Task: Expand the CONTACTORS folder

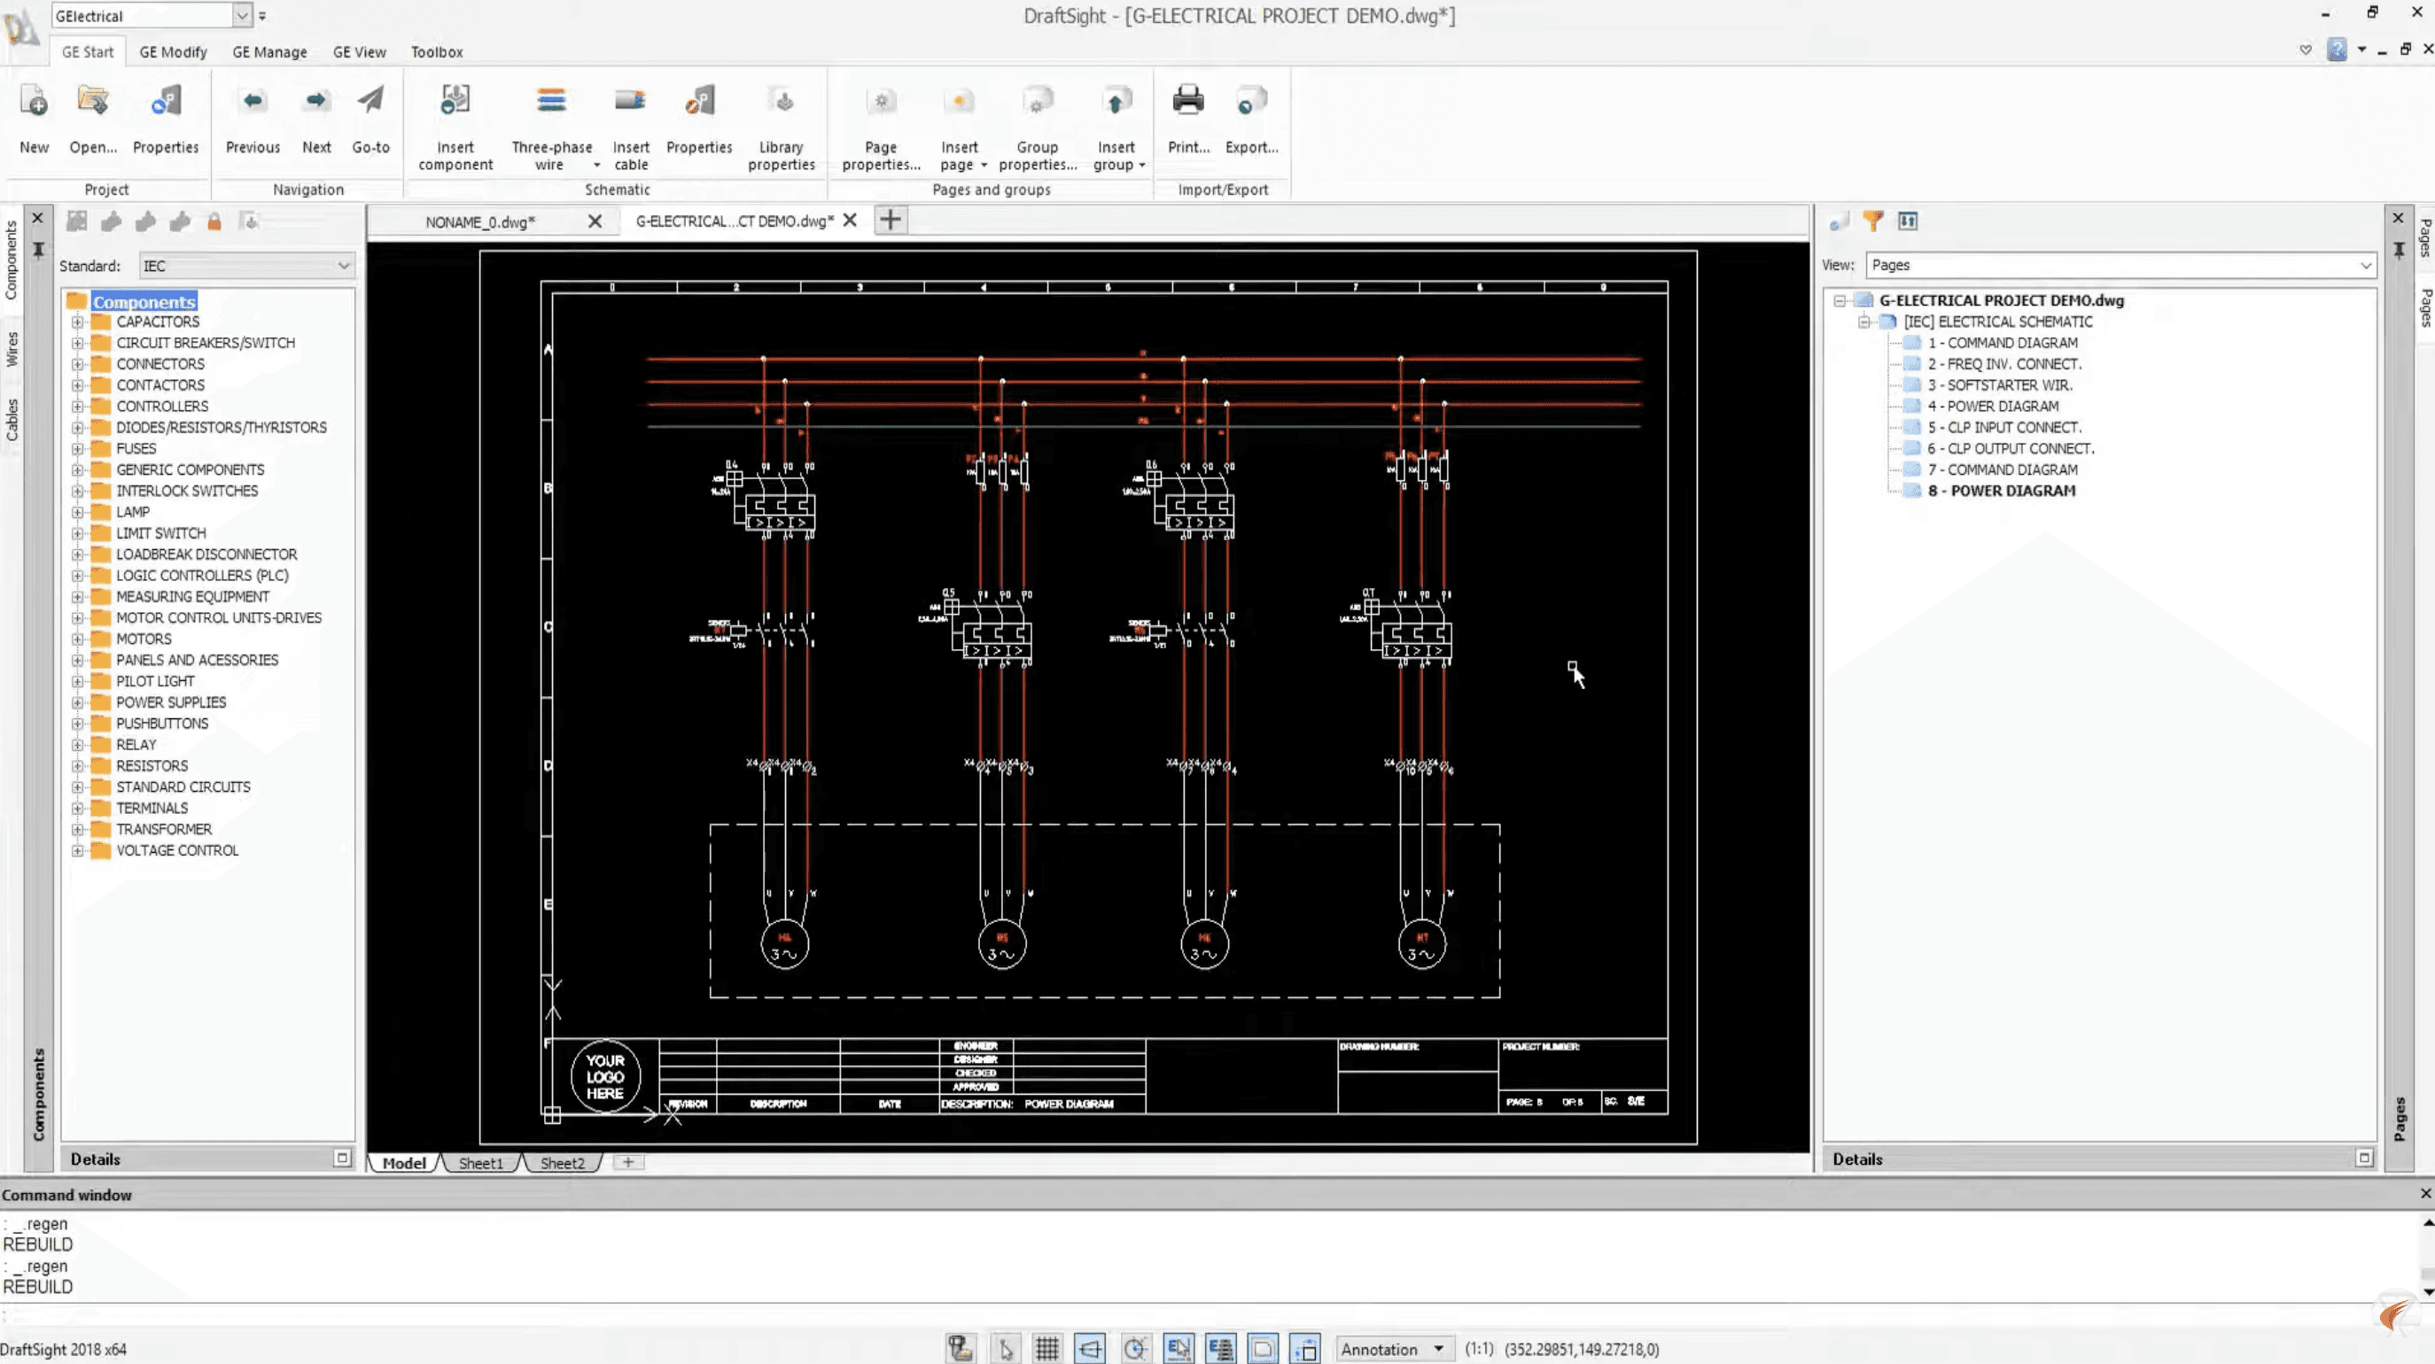Action: tap(77, 385)
